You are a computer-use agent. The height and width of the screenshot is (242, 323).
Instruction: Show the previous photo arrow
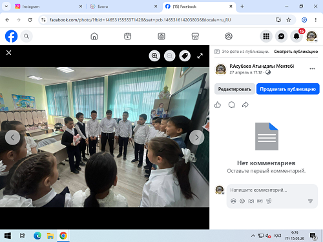[12, 137]
